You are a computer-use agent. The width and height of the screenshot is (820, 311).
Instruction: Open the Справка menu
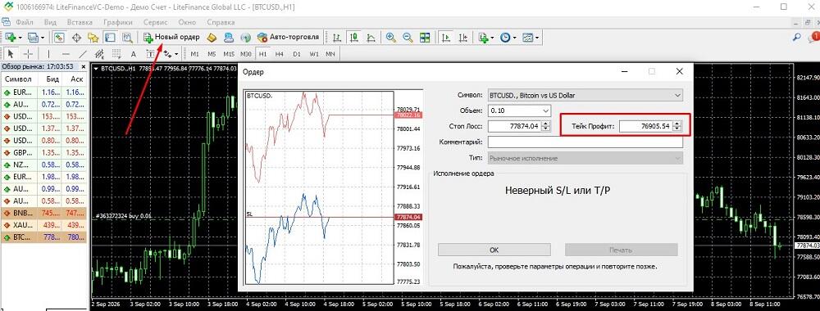(x=221, y=22)
